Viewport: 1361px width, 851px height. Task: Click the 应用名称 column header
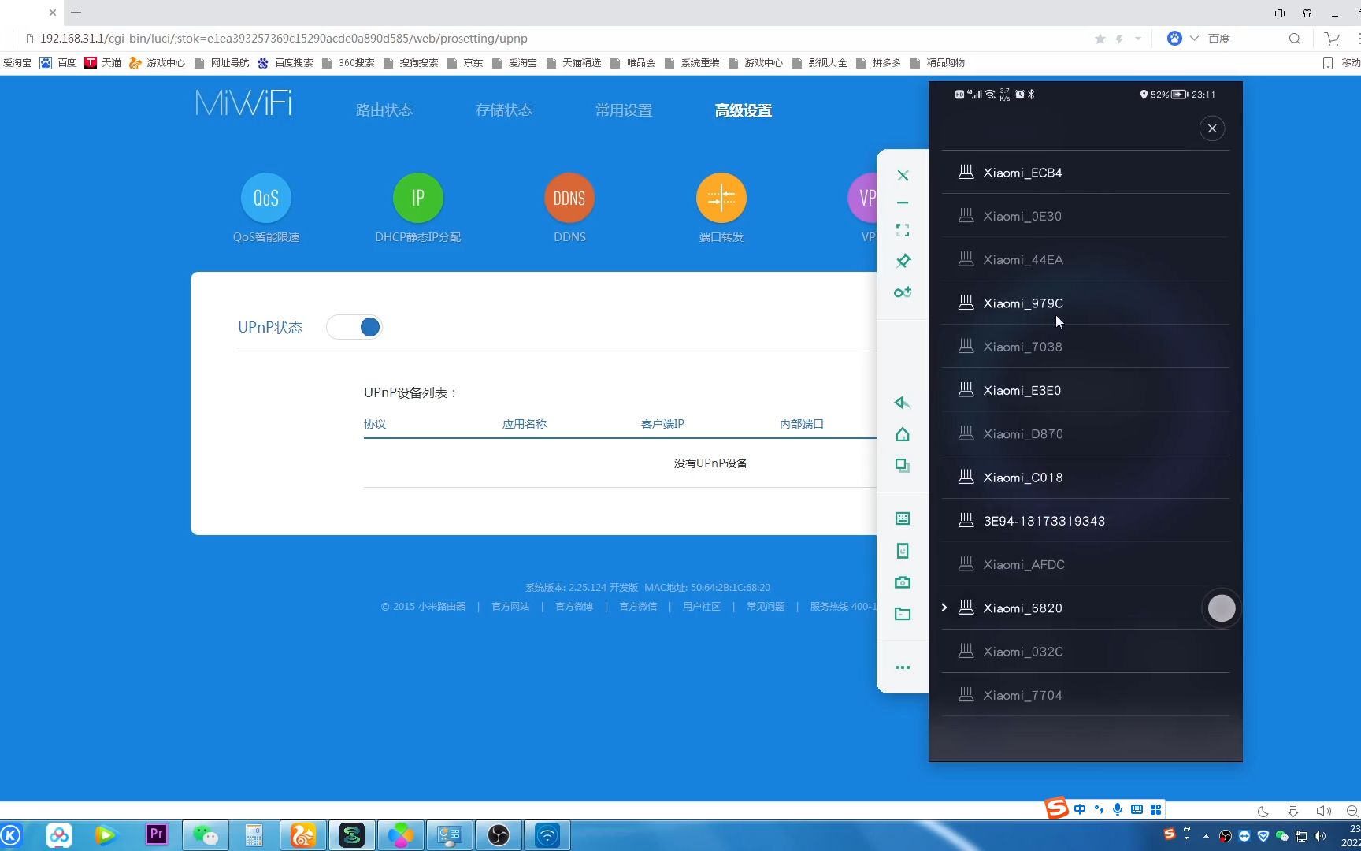pos(525,424)
